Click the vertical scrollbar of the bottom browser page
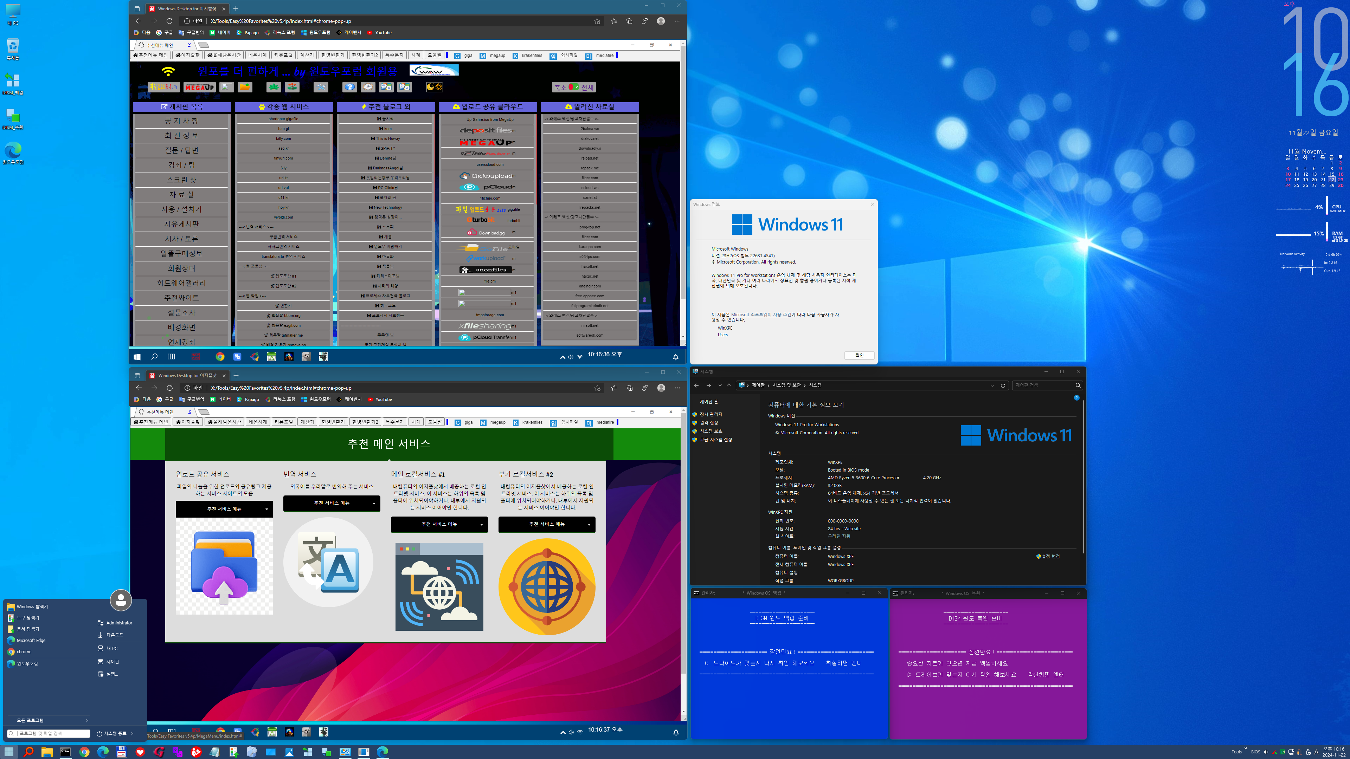This screenshot has height=759, width=1350. [683, 560]
